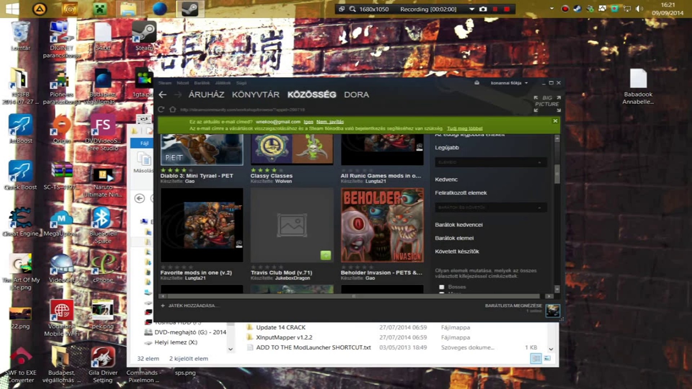Open the Babadook Annabelle desktop file

point(638,86)
